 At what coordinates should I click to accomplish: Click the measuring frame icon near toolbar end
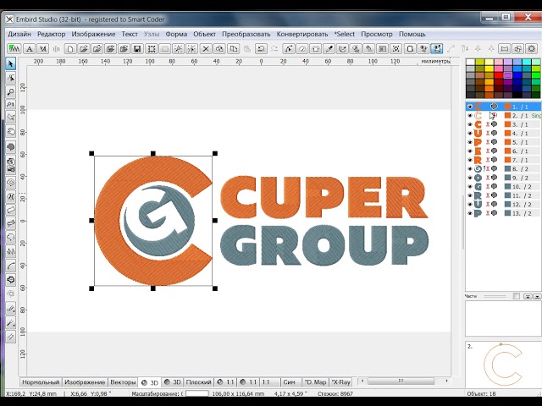(505, 49)
